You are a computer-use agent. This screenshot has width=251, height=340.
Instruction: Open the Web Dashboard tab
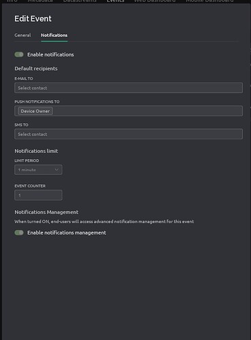pyautogui.click(x=155, y=1)
